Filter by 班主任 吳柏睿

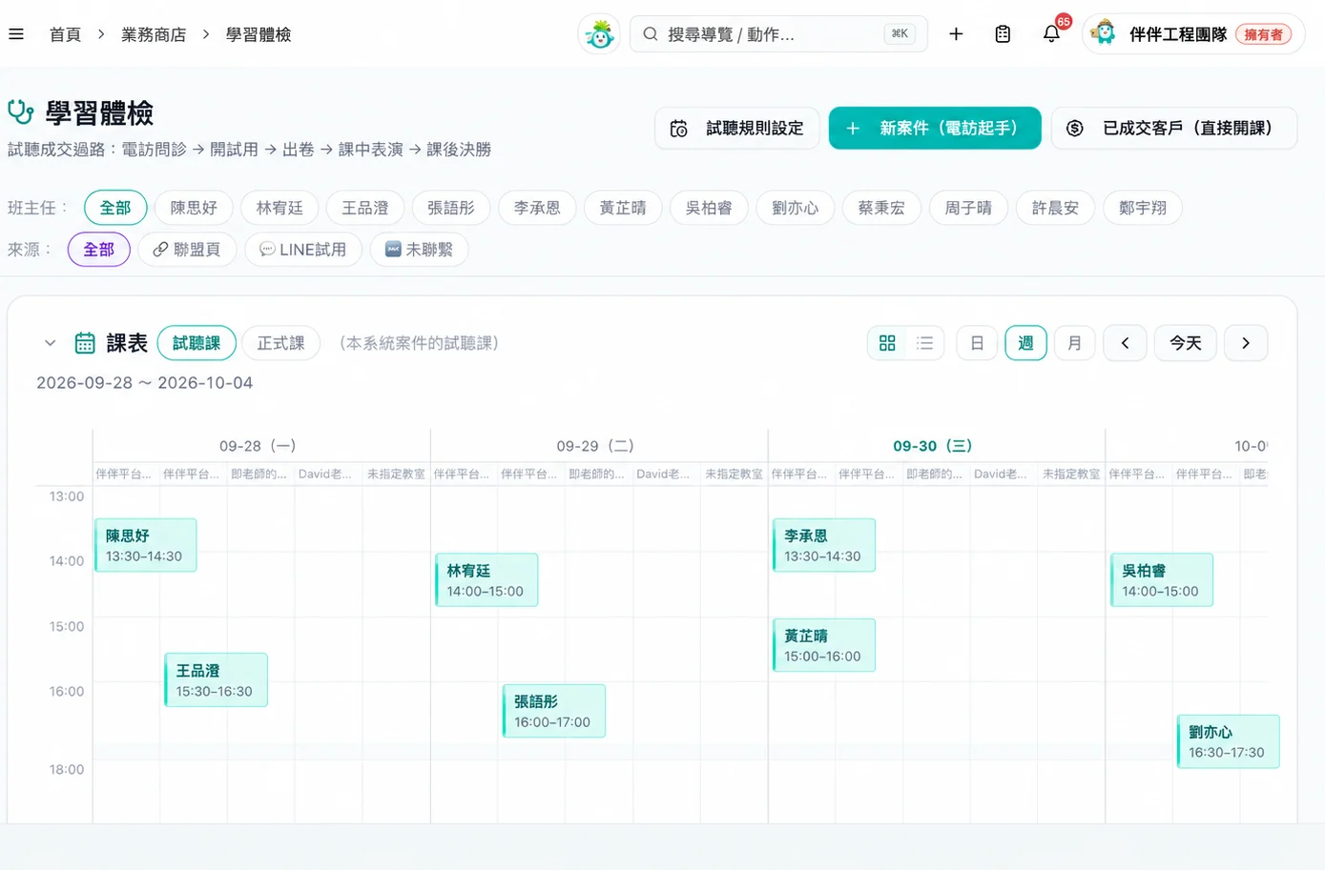(709, 208)
